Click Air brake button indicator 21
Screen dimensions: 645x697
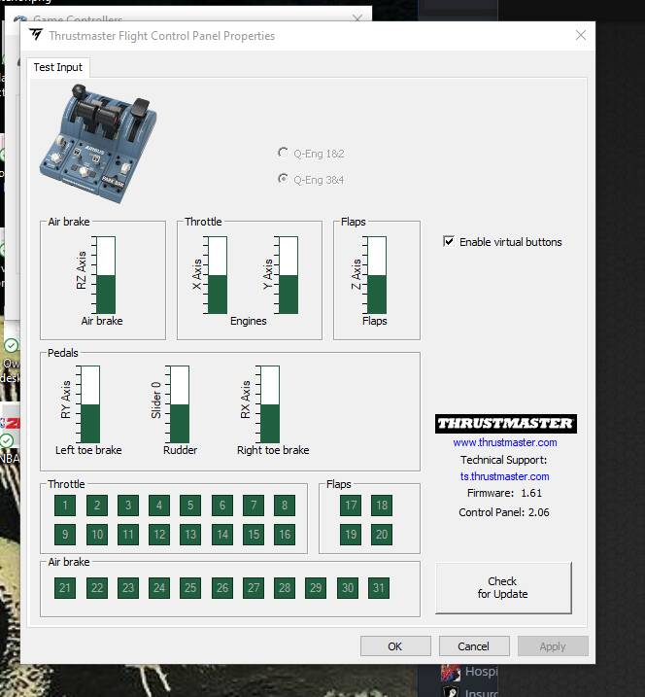(65, 588)
